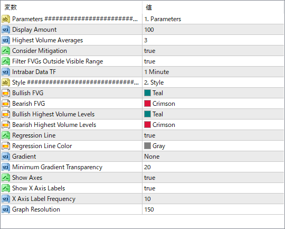
Task: Select 'Bullish Highest Volume Levels' variable name
Action: tap(53, 114)
